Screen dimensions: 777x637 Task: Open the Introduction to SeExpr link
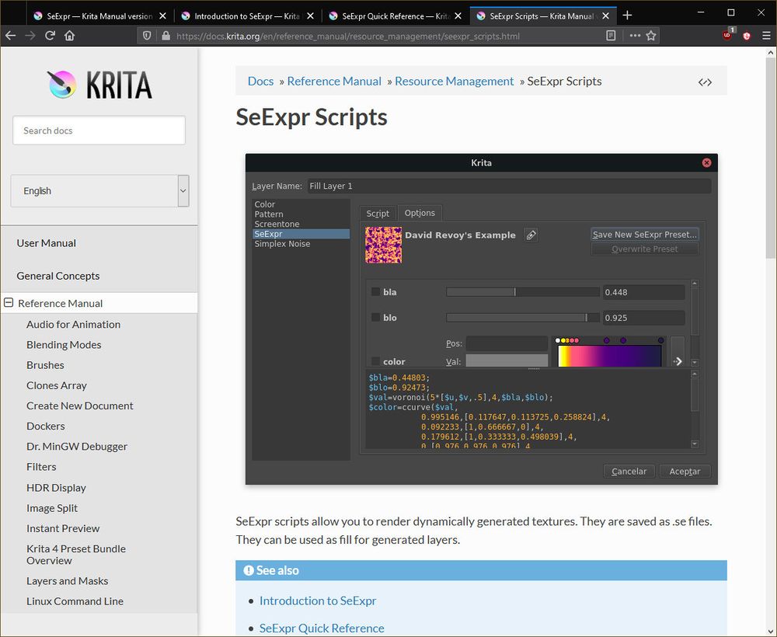pos(318,600)
